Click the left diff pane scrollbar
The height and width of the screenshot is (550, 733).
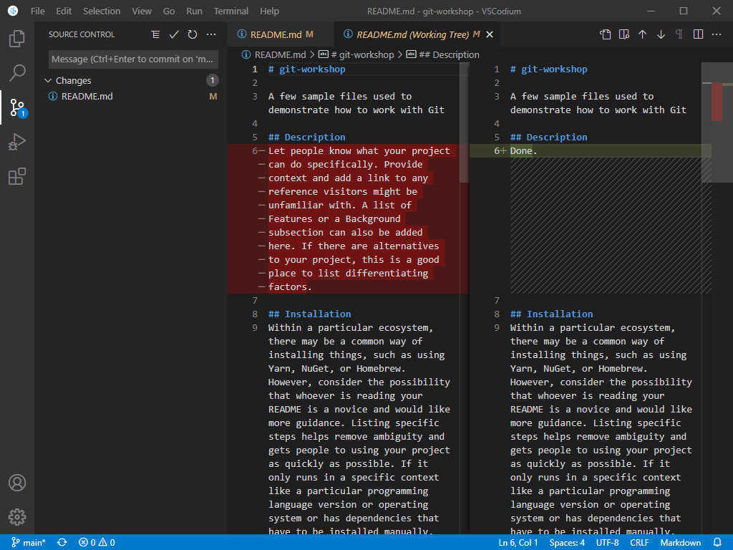point(464,124)
